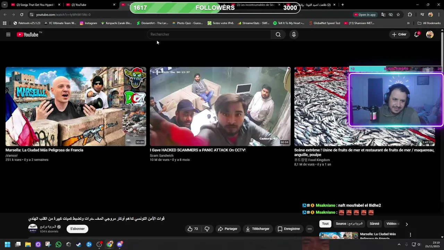Open the Paletools v25.1.23 bookmark

point(27,23)
